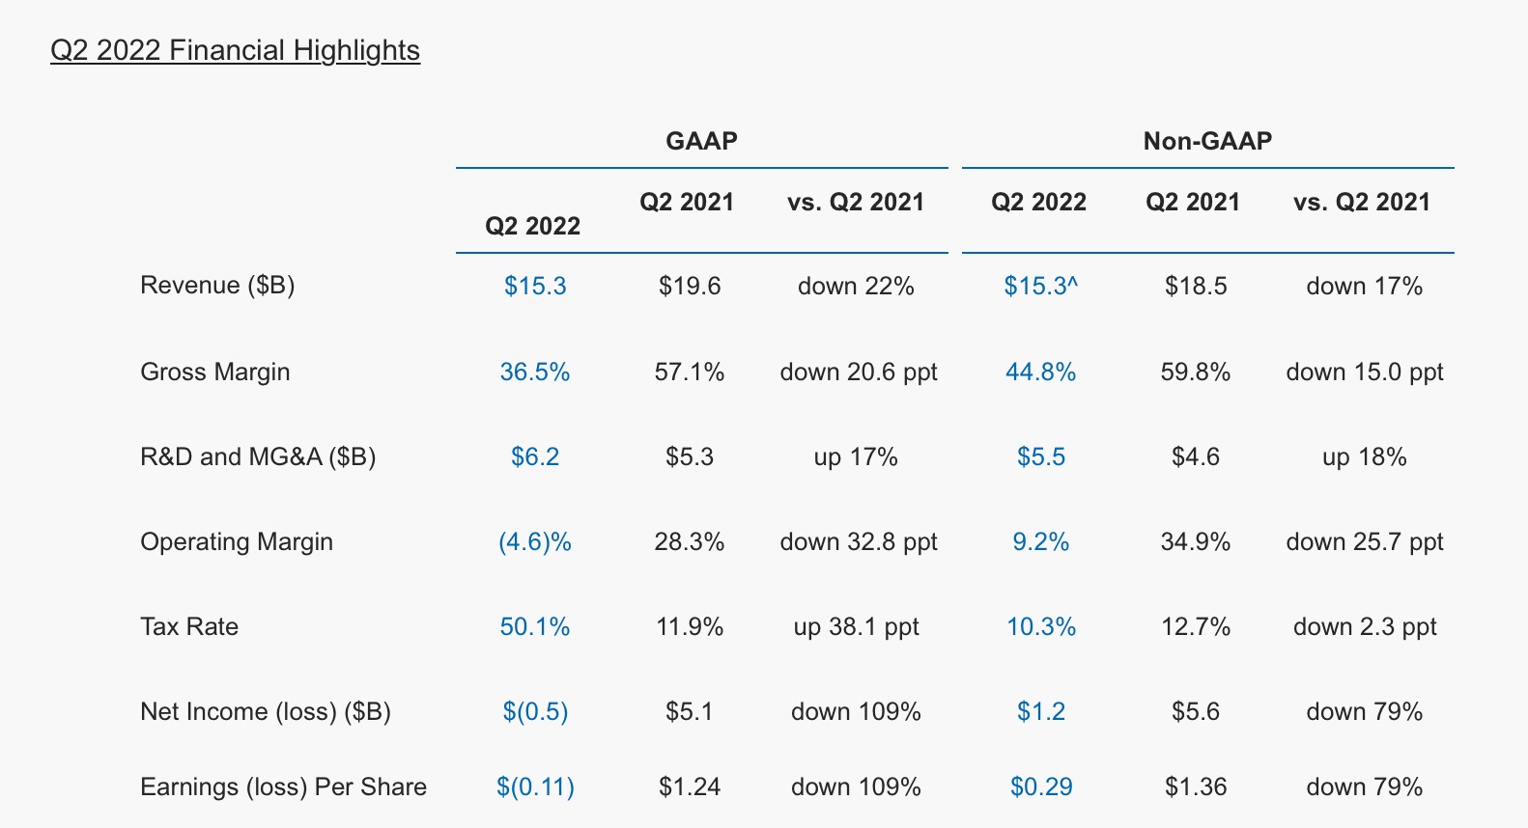Click the GAAP gross margin 36.5% value
This screenshot has height=828, width=1528.
tap(534, 372)
